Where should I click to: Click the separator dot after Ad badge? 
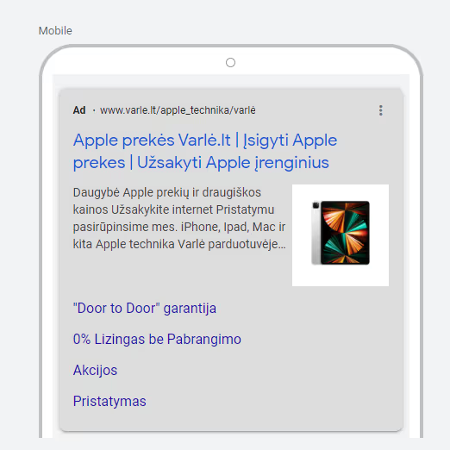point(94,110)
